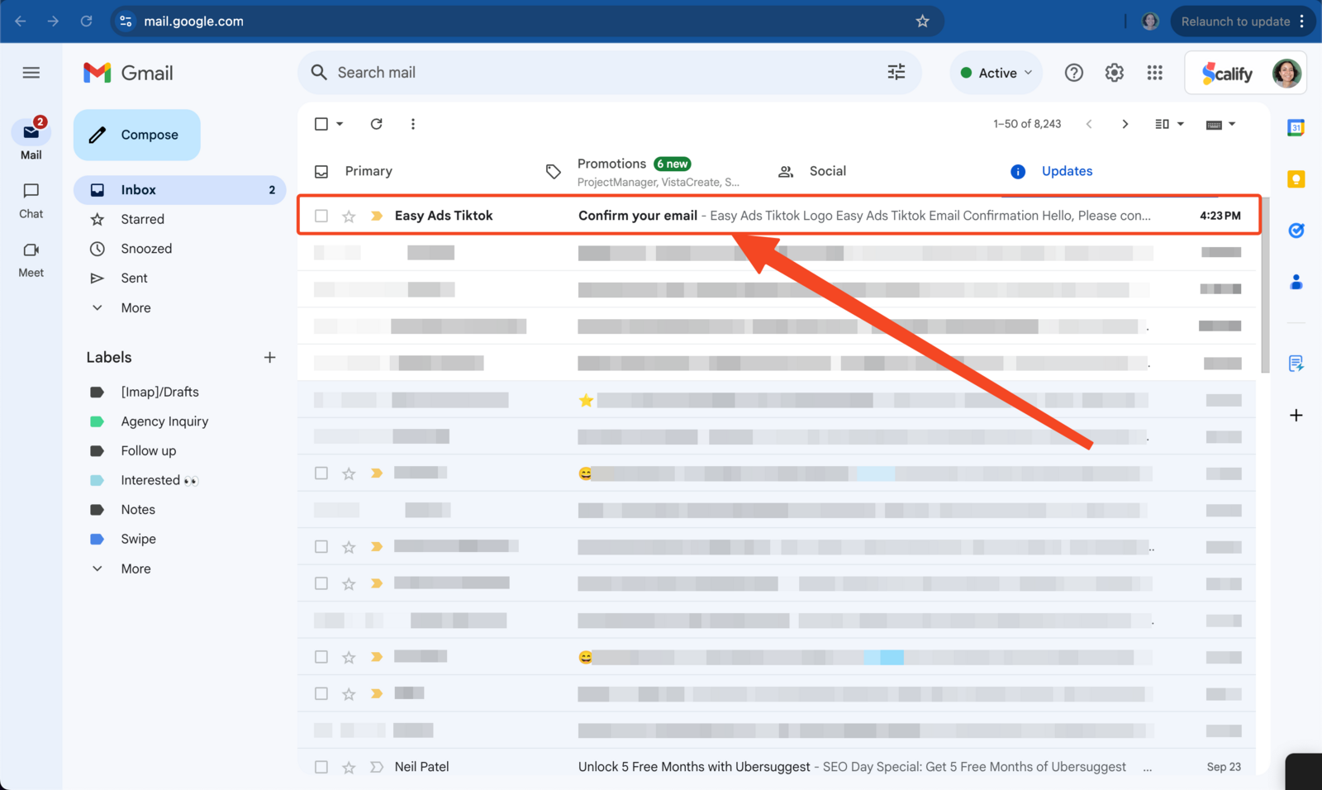Click the Compose button
The width and height of the screenshot is (1322, 790).
136,134
